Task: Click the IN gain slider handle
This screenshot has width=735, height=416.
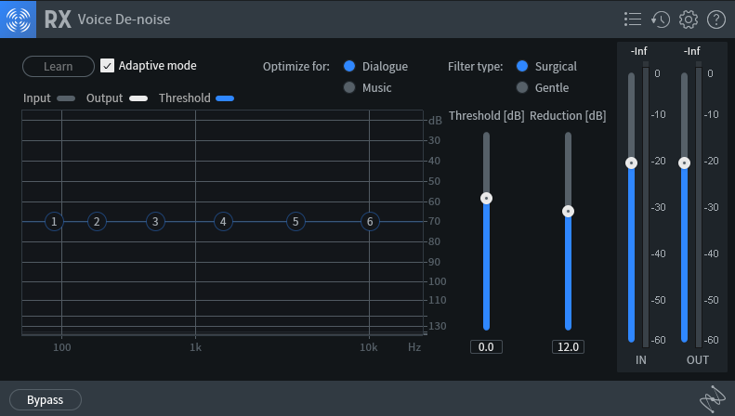Action: point(632,162)
